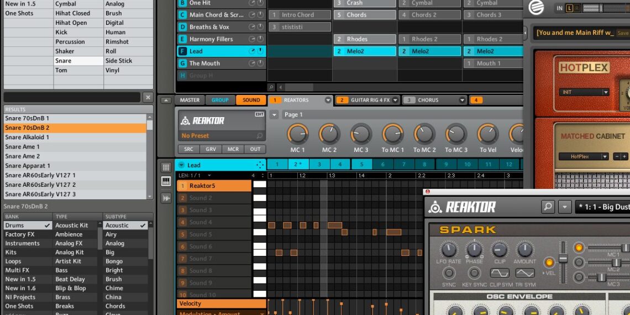Disable the Vel orange LED toggle
Image resolution: width=630 pixels, height=315 pixels.
click(x=549, y=262)
